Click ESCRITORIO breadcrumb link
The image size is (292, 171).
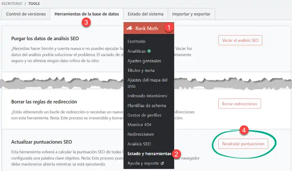tap(11, 3)
